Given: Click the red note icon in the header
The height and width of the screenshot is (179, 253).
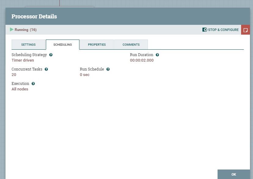Looking at the screenshot, I should point(245,30).
